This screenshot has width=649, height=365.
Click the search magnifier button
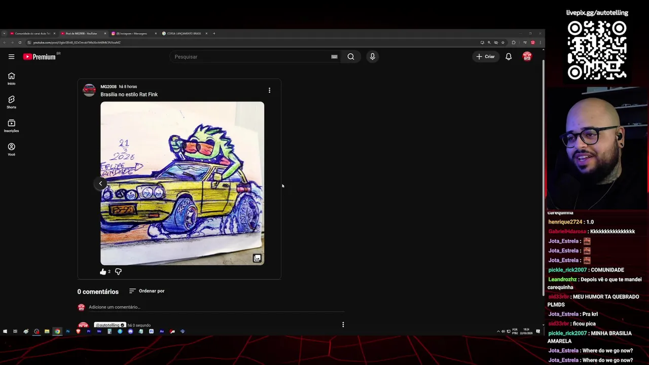coord(351,57)
